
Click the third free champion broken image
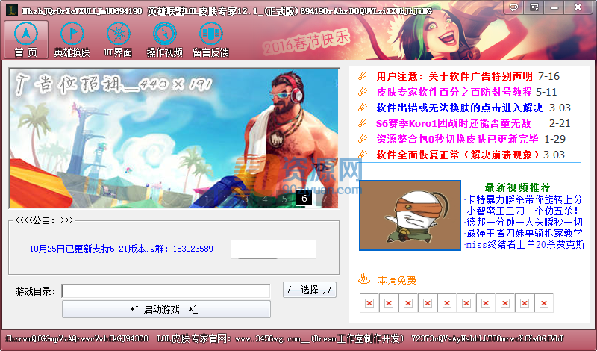pyautogui.click(x=408, y=303)
